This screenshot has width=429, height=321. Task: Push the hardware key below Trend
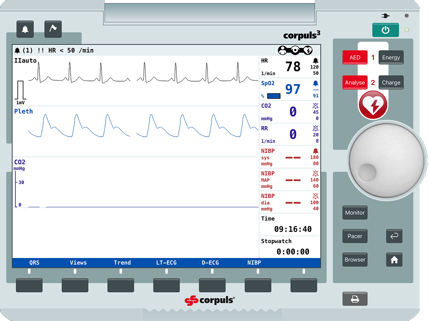pyautogui.click(x=121, y=285)
